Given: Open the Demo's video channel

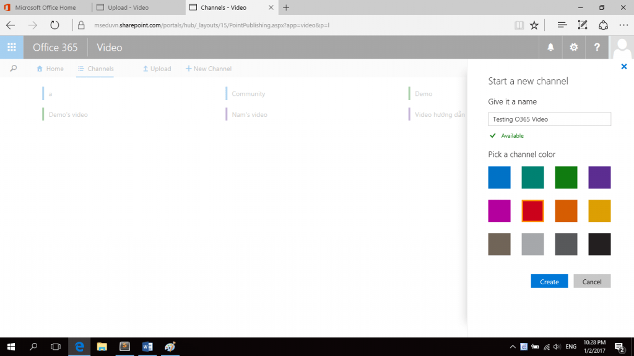Looking at the screenshot, I should [68, 114].
